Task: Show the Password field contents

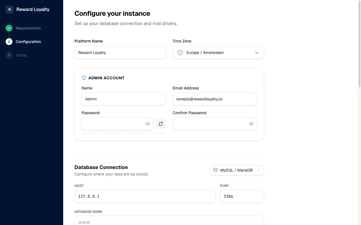Action: [x=148, y=124]
